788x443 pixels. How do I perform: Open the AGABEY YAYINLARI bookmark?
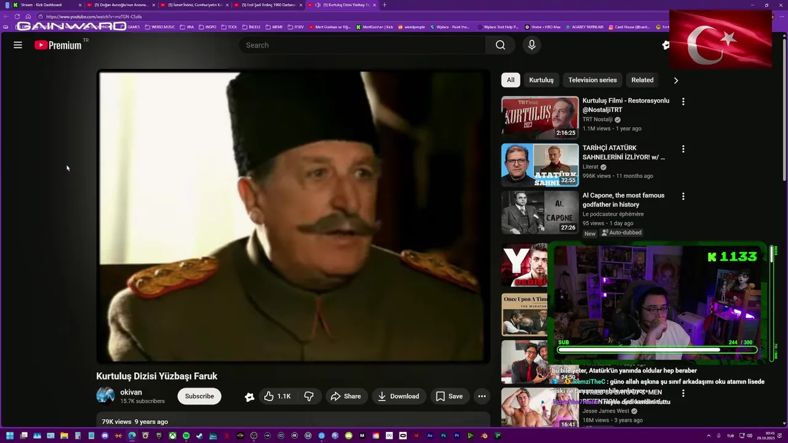pos(584,27)
